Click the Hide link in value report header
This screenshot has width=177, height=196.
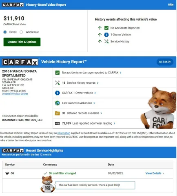click(x=170, y=4)
